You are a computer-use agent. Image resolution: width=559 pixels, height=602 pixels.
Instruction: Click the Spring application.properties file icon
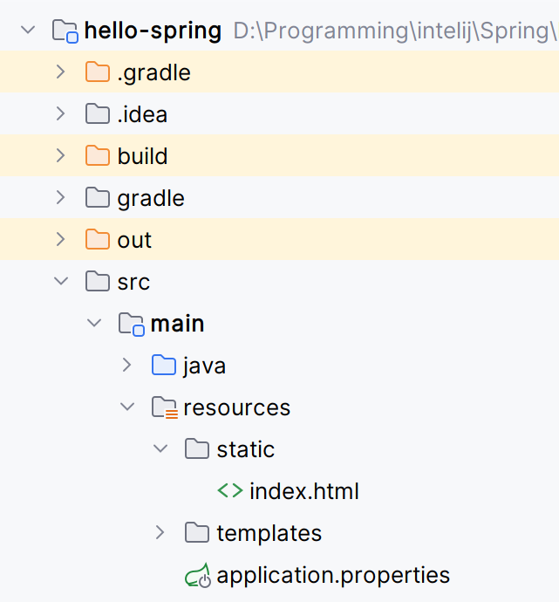(x=198, y=576)
